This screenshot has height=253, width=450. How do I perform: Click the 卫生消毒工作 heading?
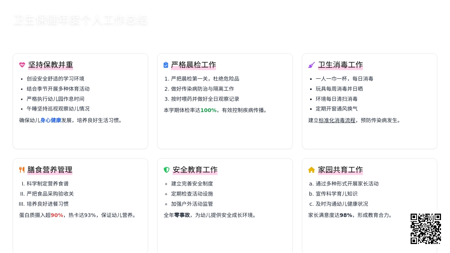[340, 65]
